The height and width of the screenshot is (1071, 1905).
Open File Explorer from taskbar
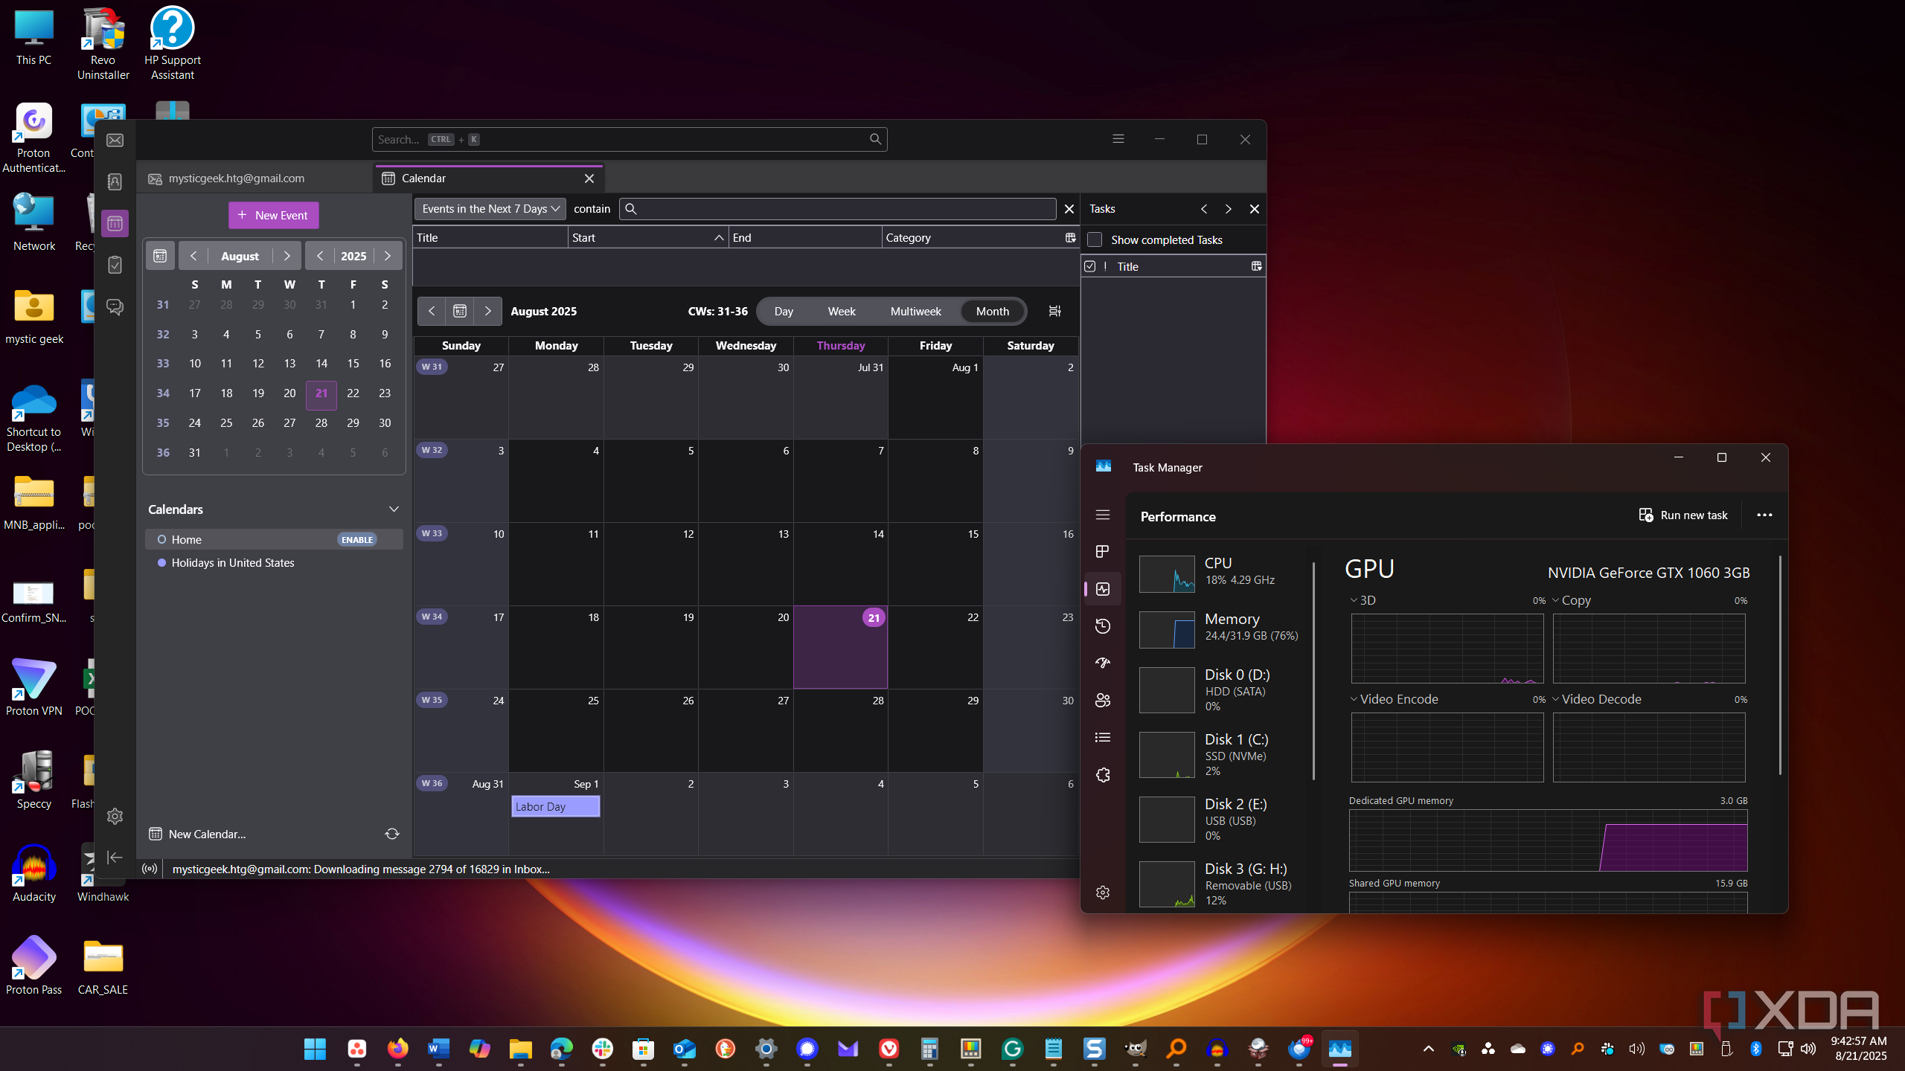click(x=520, y=1049)
